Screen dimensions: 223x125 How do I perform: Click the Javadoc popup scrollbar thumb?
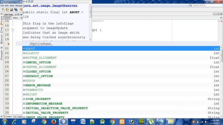tap(90, 12)
